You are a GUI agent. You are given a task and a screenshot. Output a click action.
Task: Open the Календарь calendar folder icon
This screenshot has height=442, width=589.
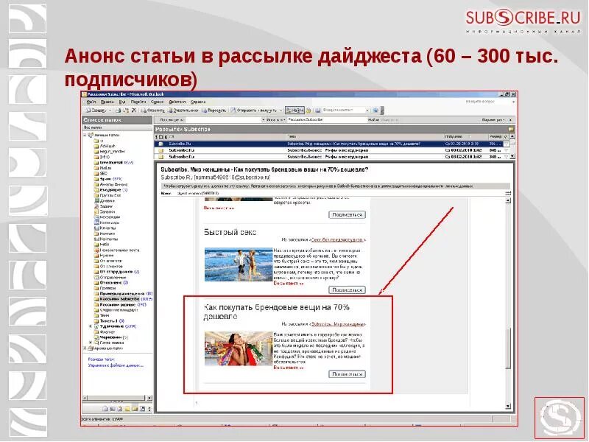tap(96, 222)
